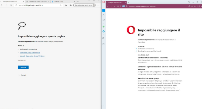Take snapshot with Opera camera icon
Screen dimensions: 202x109
[189, 6]
